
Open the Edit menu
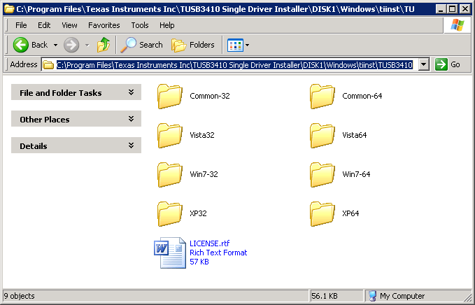(44, 25)
